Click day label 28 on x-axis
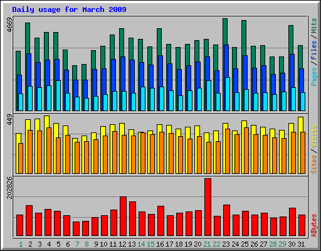The height and width of the screenshot is (251, 321). click(273, 244)
